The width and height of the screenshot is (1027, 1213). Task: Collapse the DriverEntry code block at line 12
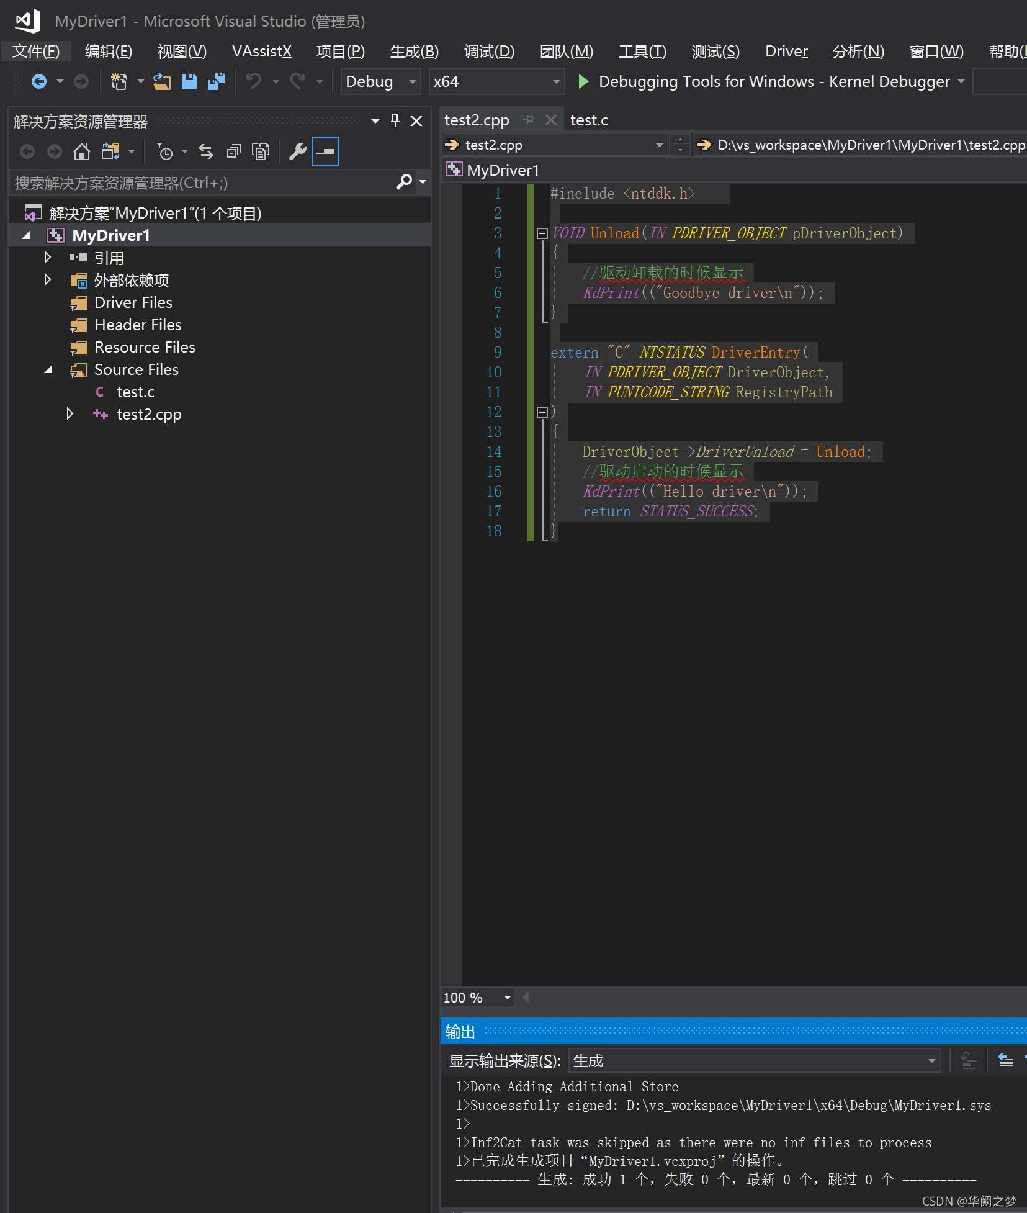pos(542,412)
